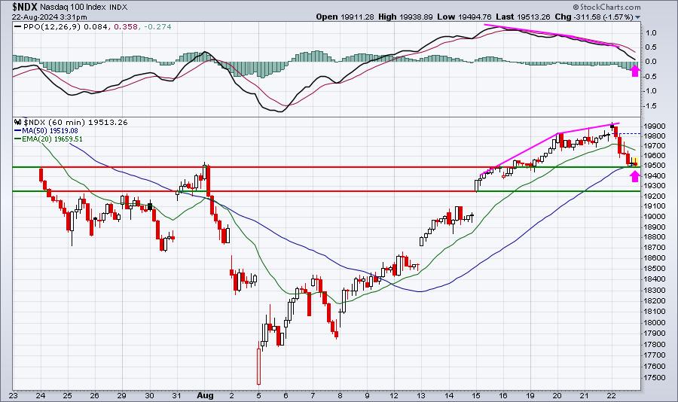Click the Aug month label on date axis

(205, 395)
